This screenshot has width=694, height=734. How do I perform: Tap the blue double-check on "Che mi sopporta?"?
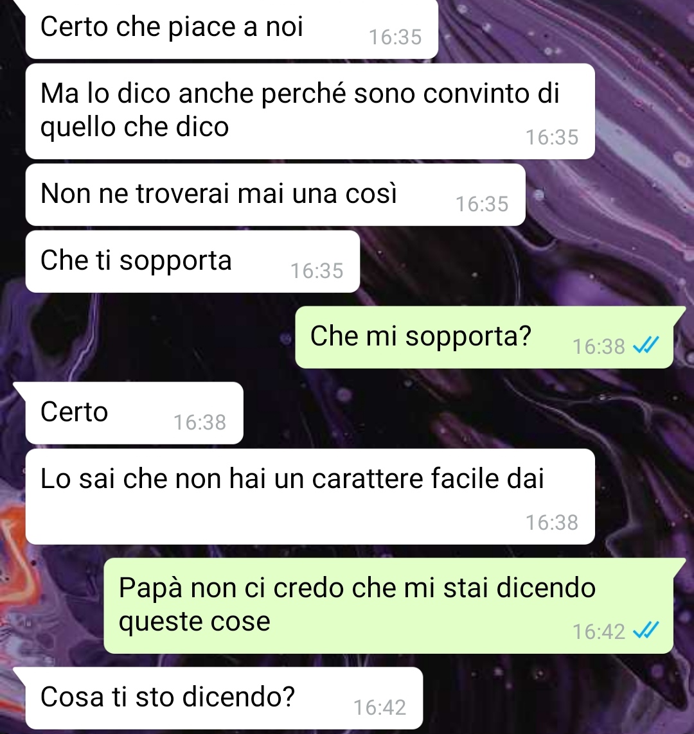(645, 345)
